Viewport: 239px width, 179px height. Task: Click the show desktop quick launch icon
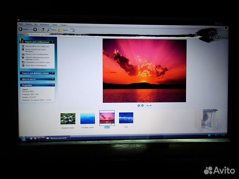click(31, 138)
